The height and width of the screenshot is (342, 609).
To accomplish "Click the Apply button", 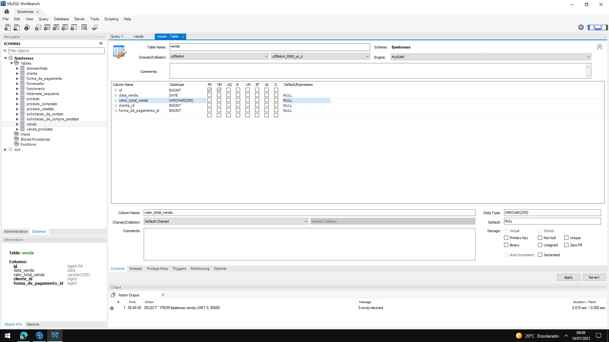I will (x=568, y=277).
